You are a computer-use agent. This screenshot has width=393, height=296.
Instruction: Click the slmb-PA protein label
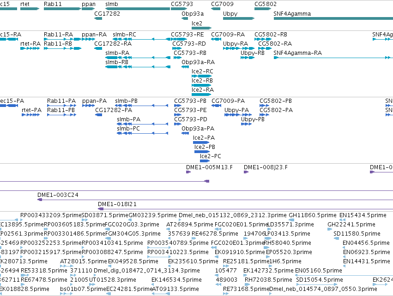[x=128, y=119]
